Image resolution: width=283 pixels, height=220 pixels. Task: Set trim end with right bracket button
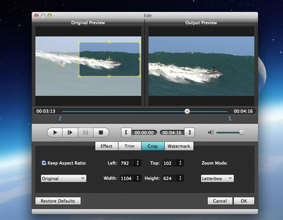pyautogui.click(x=190, y=133)
